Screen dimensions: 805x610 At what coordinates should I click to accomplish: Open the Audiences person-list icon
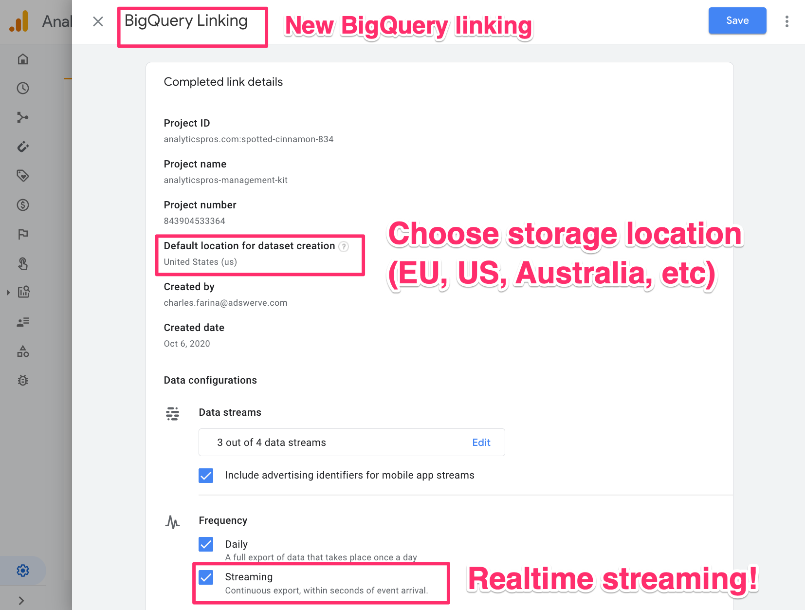(23, 322)
